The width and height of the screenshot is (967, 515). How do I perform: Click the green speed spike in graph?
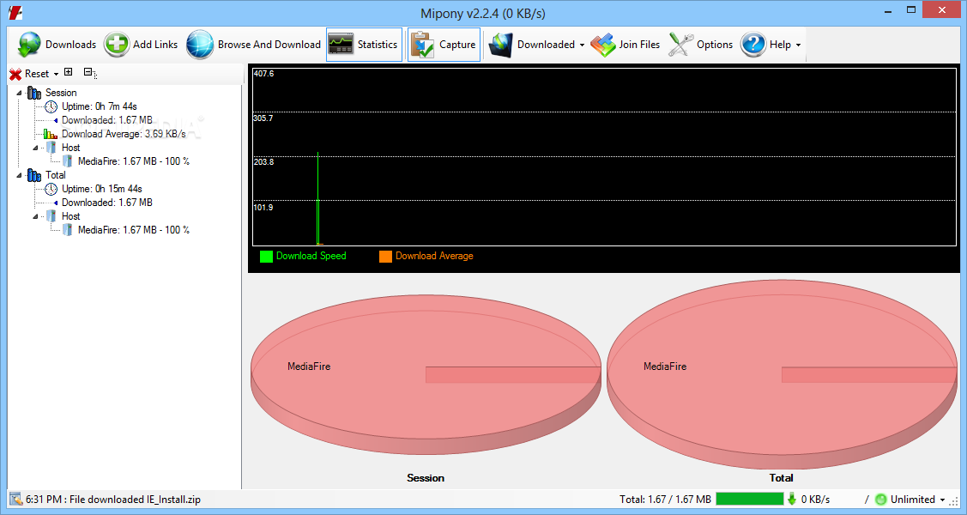click(318, 198)
